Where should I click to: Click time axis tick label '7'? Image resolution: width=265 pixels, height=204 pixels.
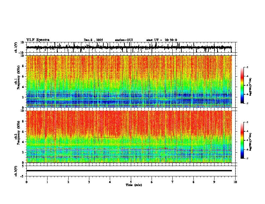[173, 182]
